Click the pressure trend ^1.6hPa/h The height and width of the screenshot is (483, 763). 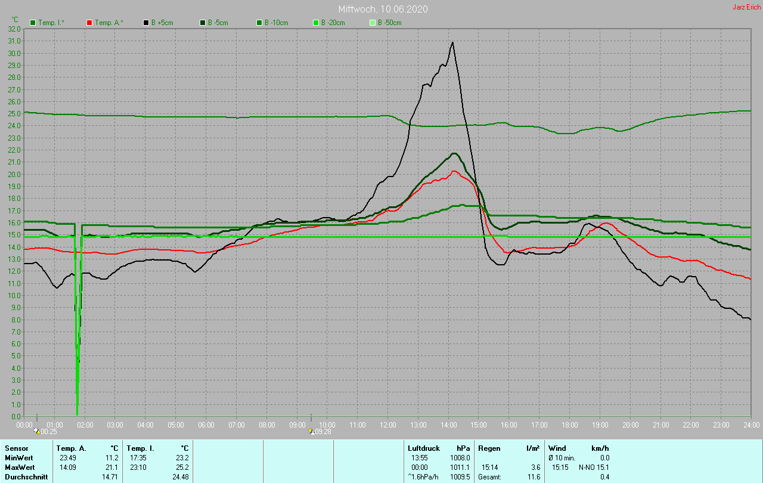[423, 477]
